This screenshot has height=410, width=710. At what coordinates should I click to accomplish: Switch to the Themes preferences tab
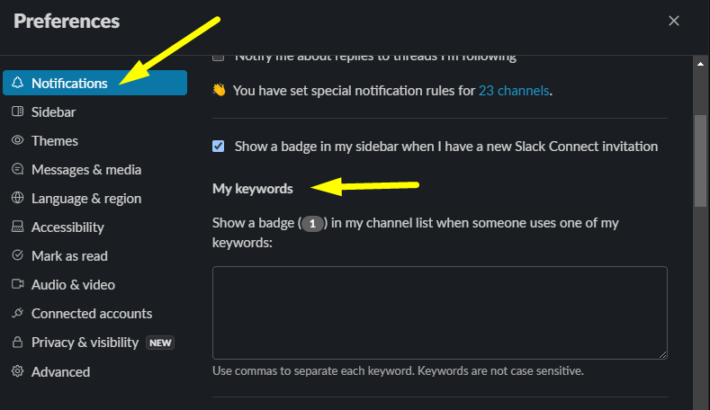pos(55,141)
